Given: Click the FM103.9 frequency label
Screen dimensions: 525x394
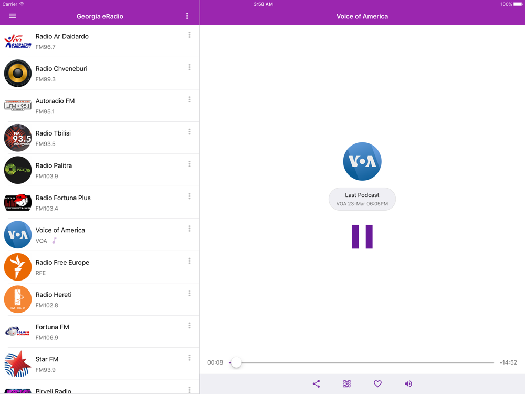Looking at the screenshot, I should pos(47,176).
